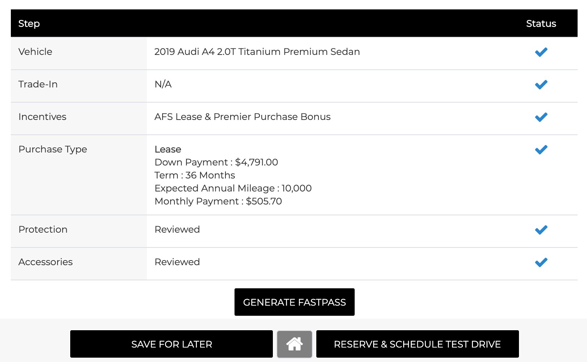Click the Lease purchase type text
The height and width of the screenshot is (362, 587).
click(168, 149)
